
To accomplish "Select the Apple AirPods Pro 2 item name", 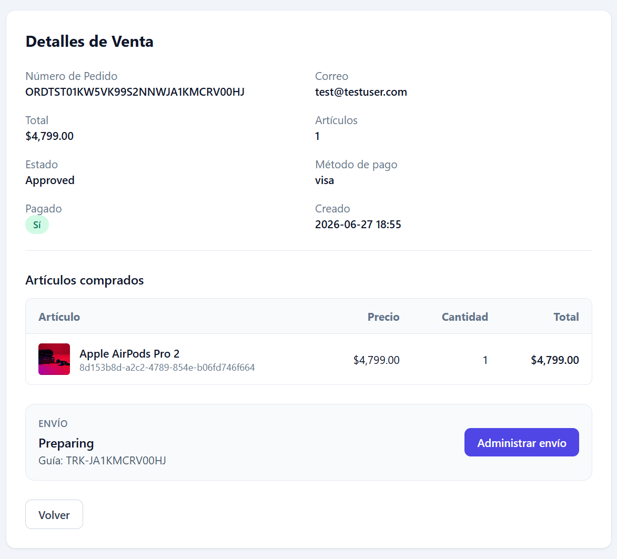I will click(129, 354).
